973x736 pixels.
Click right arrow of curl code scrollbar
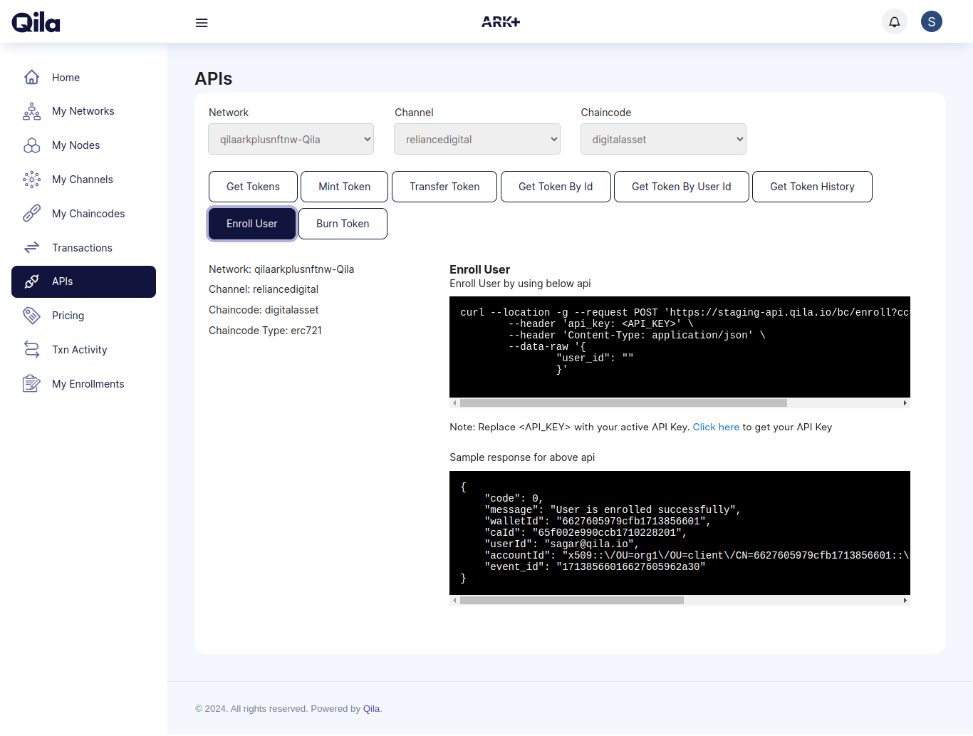point(905,403)
